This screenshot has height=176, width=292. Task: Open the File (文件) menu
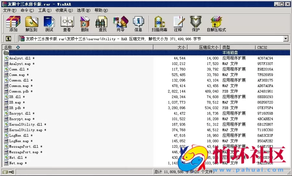10,10
